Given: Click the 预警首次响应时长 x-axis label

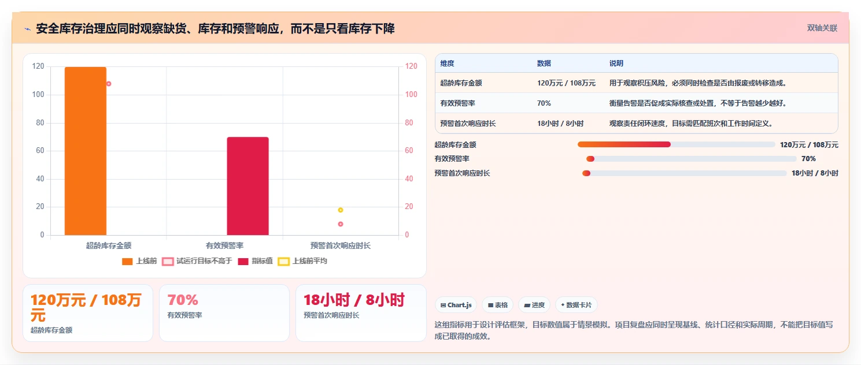Looking at the screenshot, I should click(x=341, y=245).
